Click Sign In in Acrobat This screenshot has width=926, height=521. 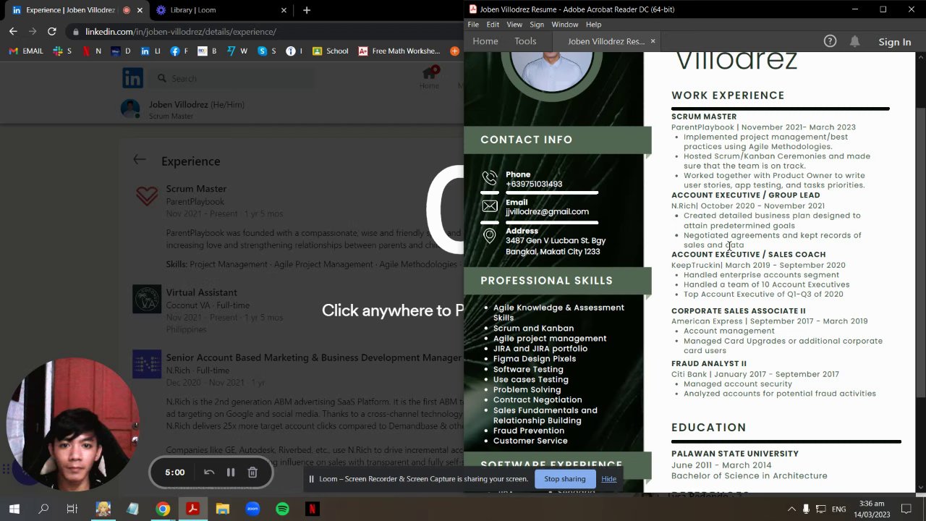895,42
